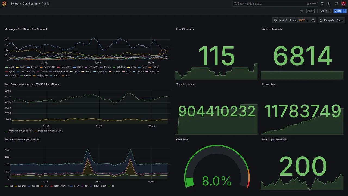The width and height of the screenshot is (348, 196).
Task: Expand the 5s refresh interval dropdown
Action: pos(340,20)
